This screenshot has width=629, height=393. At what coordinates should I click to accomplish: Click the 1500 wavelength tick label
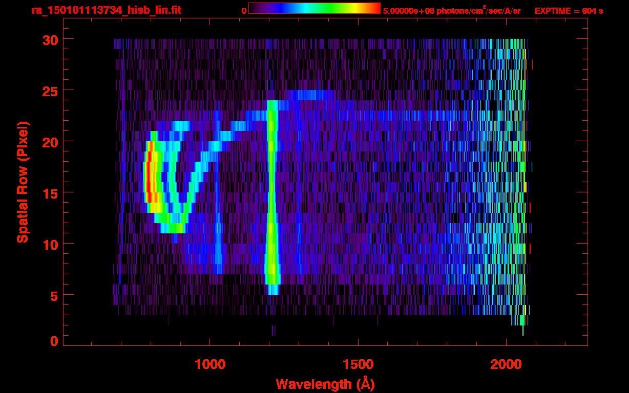(358, 364)
